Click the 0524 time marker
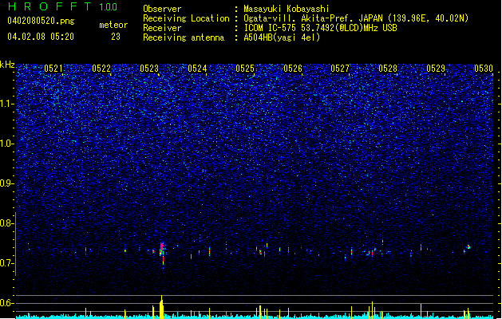The height and width of the screenshot is (319, 502). 197,69
